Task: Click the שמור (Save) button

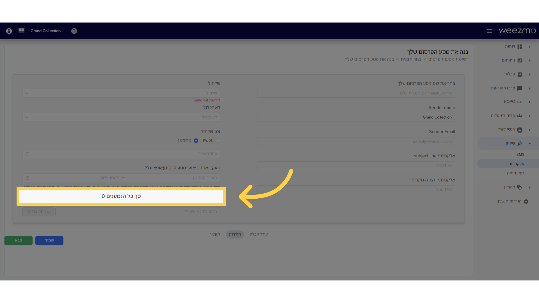Action: 49,240
